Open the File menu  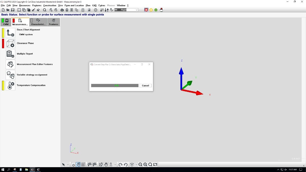(x=3, y=5)
